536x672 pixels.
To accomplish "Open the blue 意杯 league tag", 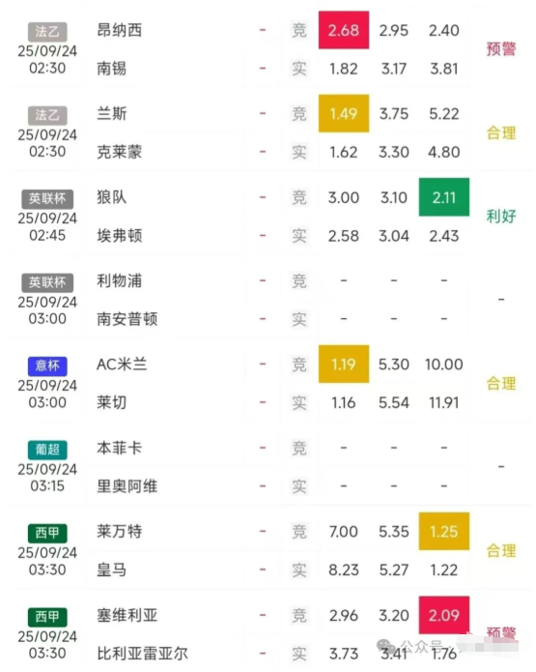I will pos(47,365).
